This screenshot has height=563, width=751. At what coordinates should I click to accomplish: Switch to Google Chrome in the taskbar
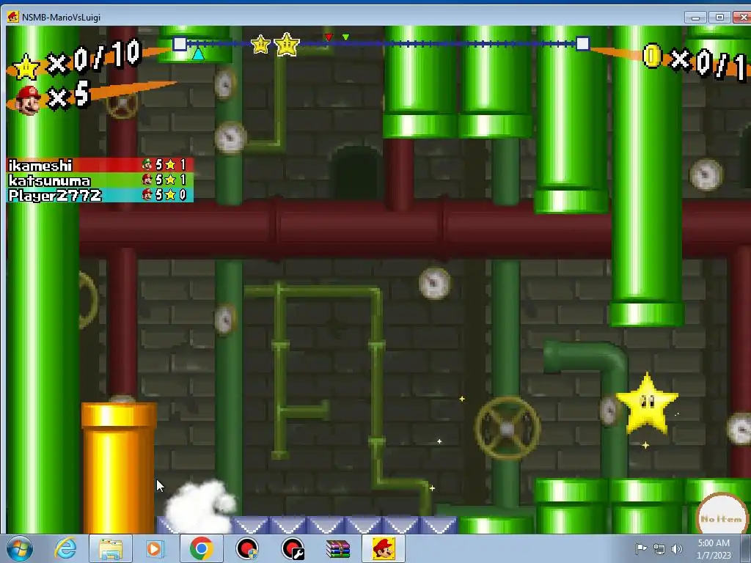pos(201,548)
